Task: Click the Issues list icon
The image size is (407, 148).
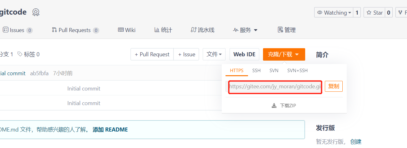Action: tap(6, 30)
